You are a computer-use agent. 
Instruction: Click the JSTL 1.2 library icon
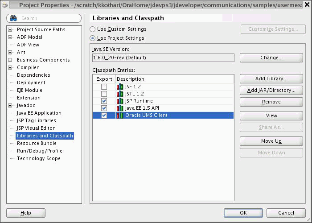click(x=120, y=94)
